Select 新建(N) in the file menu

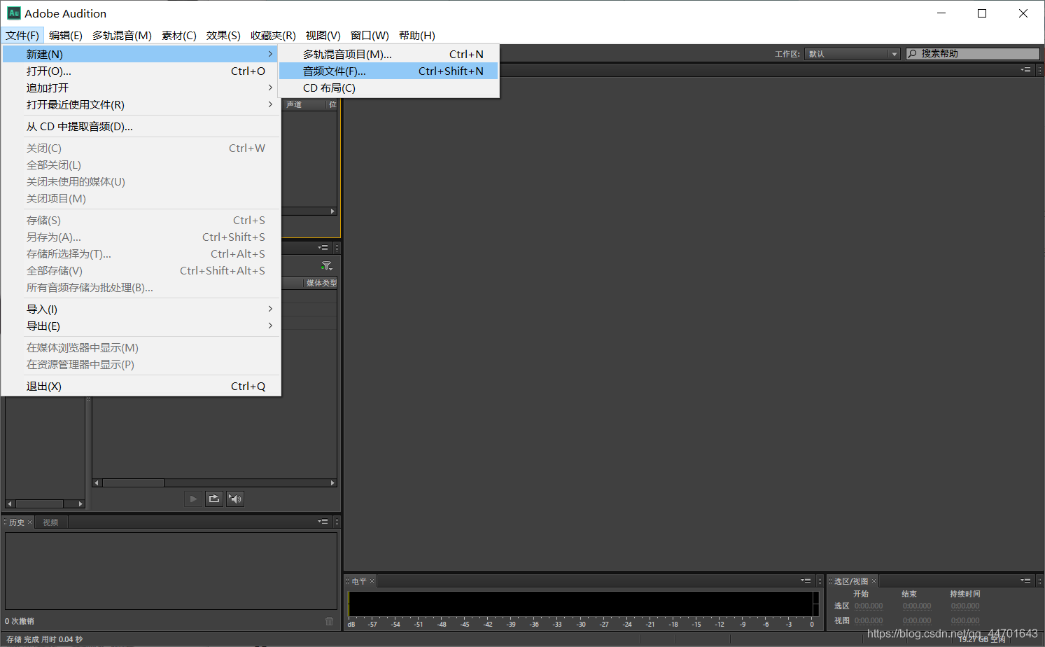pyautogui.click(x=141, y=54)
